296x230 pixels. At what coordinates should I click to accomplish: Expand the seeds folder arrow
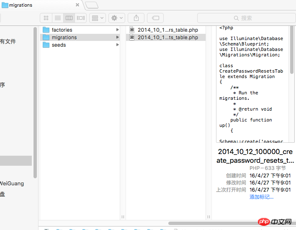point(117,45)
